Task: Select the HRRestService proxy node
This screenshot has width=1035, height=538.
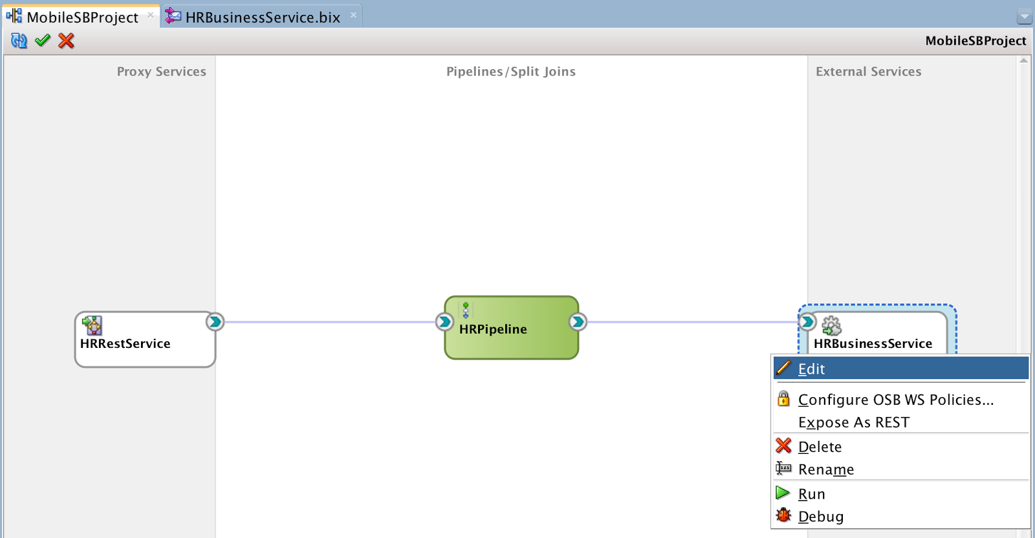Action: tap(145, 339)
